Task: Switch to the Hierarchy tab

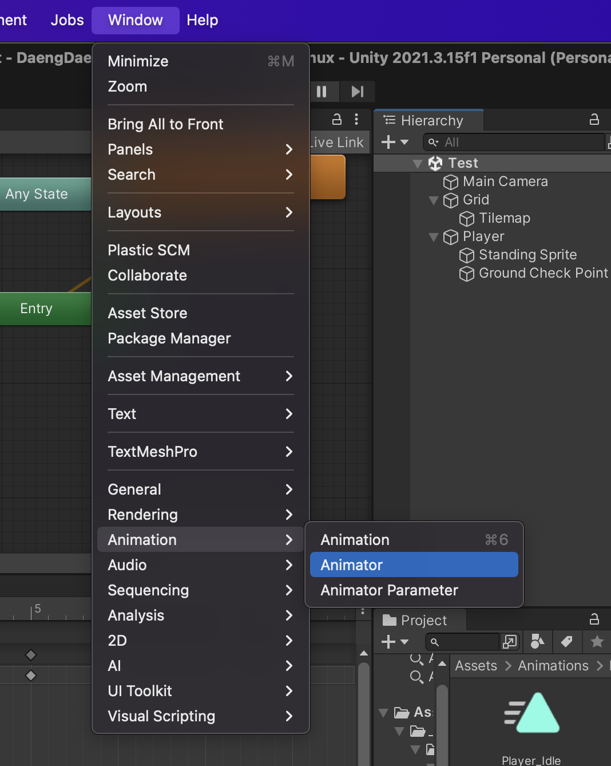Action: point(429,120)
